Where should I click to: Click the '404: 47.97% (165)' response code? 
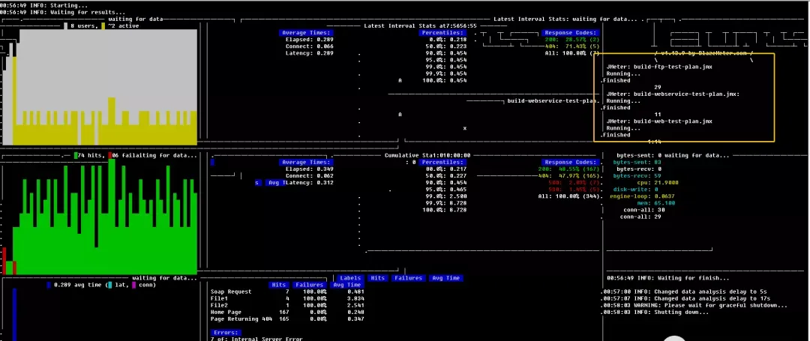[x=570, y=175]
